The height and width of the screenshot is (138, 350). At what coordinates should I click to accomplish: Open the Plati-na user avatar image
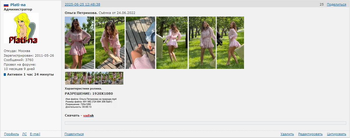[x=21, y=28]
